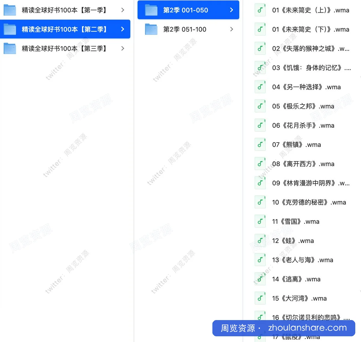
Task: Click audio icon of 03《饥饿：身体的记忆》
Action: coord(260,68)
